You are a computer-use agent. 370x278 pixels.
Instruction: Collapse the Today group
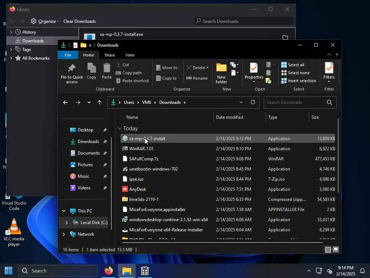click(120, 129)
